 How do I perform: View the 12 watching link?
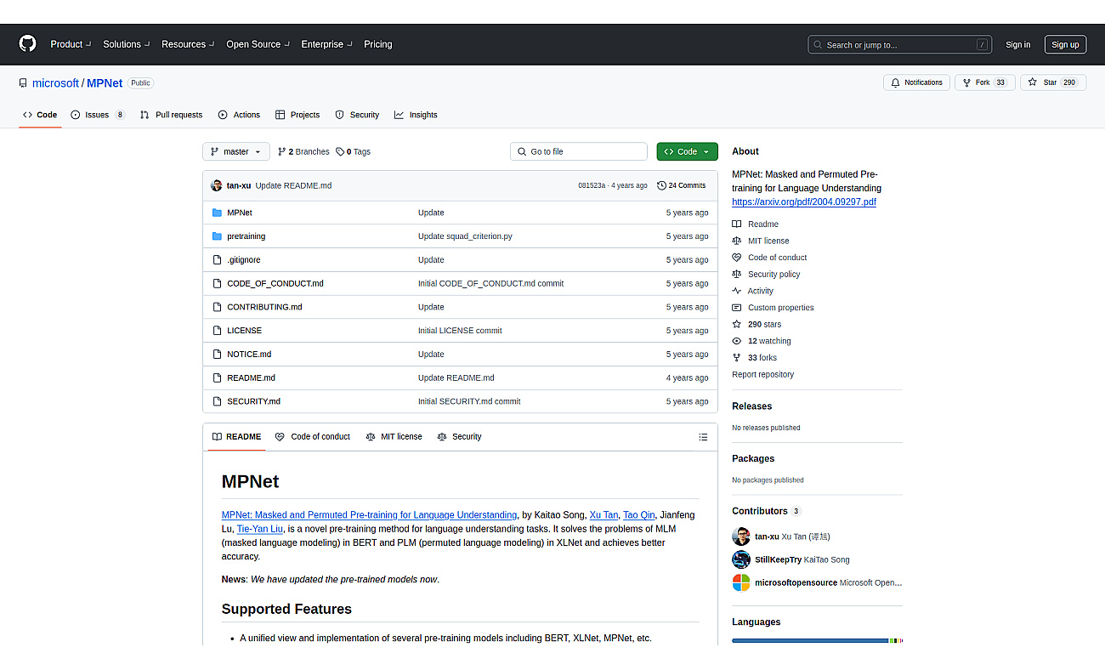(x=762, y=341)
